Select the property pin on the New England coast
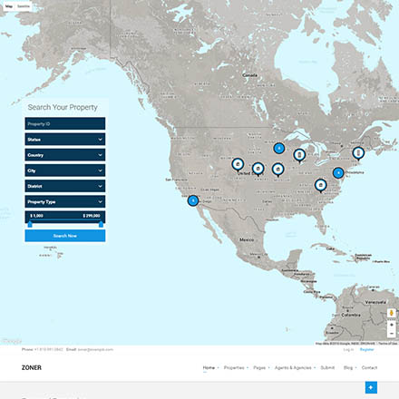 point(358,153)
